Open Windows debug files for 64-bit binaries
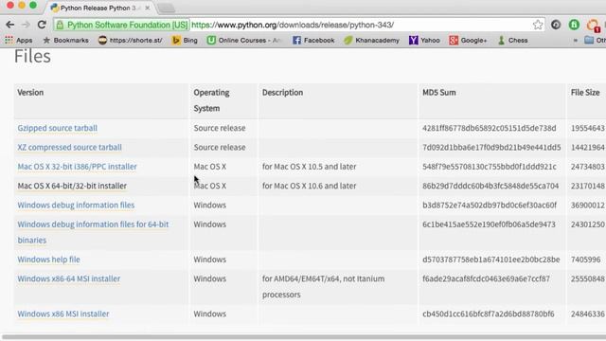This screenshot has height=341, width=606. click(93, 232)
